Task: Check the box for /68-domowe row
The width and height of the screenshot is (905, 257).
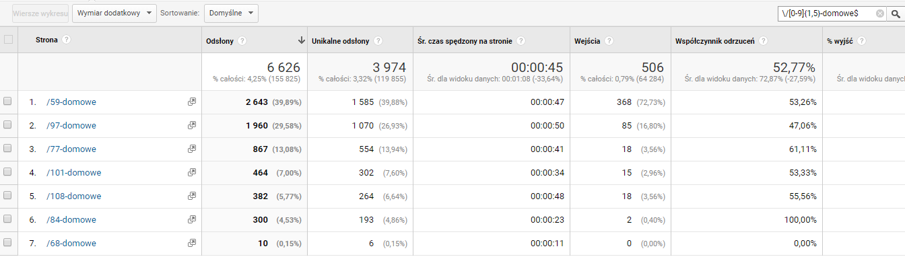Action: [8, 243]
